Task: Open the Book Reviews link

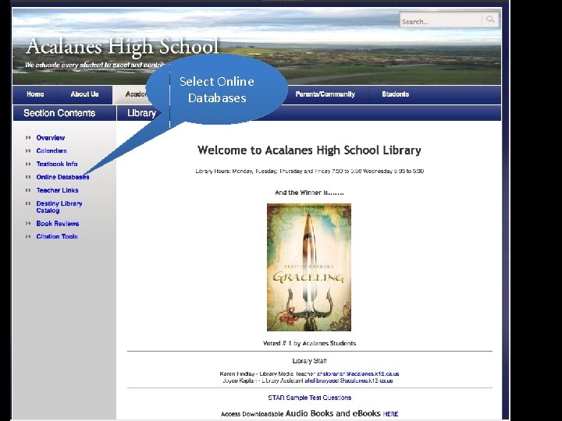Action: pos(58,224)
